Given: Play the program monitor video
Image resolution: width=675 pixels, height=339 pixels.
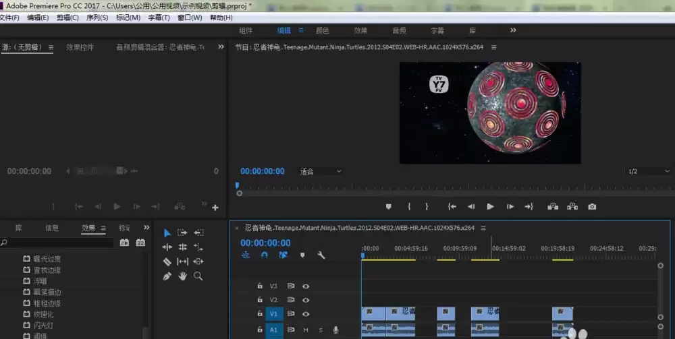Looking at the screenshot, I should [x=490, y=207].
